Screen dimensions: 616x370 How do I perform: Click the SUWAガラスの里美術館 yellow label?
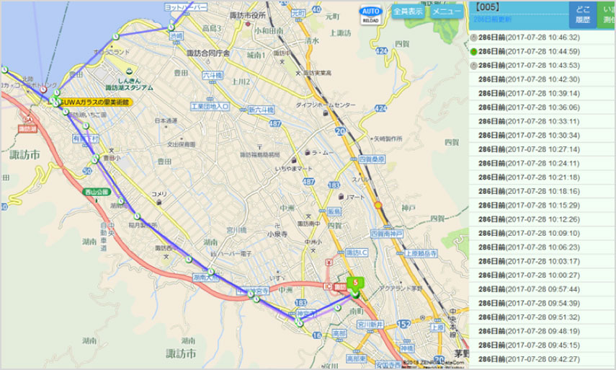coord(94,102)
